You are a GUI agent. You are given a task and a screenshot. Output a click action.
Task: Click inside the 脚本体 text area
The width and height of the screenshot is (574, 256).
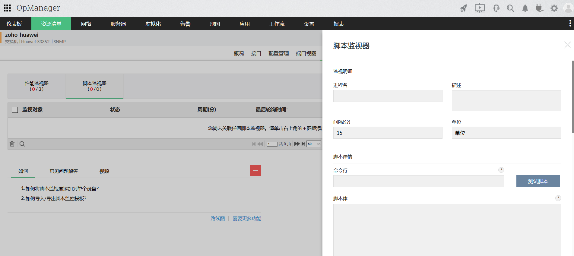click(x=447, y=230)
